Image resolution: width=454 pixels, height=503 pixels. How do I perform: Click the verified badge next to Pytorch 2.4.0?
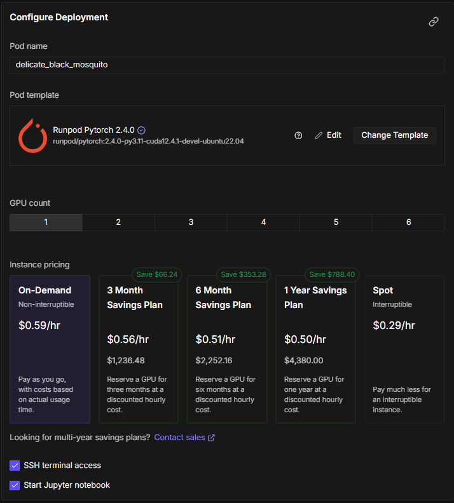pyautogui.click(x=141, y=130)
